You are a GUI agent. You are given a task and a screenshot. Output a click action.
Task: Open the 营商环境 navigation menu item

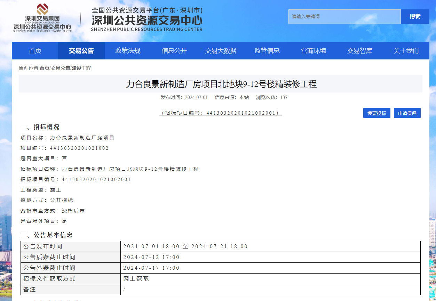pos(313,51)
